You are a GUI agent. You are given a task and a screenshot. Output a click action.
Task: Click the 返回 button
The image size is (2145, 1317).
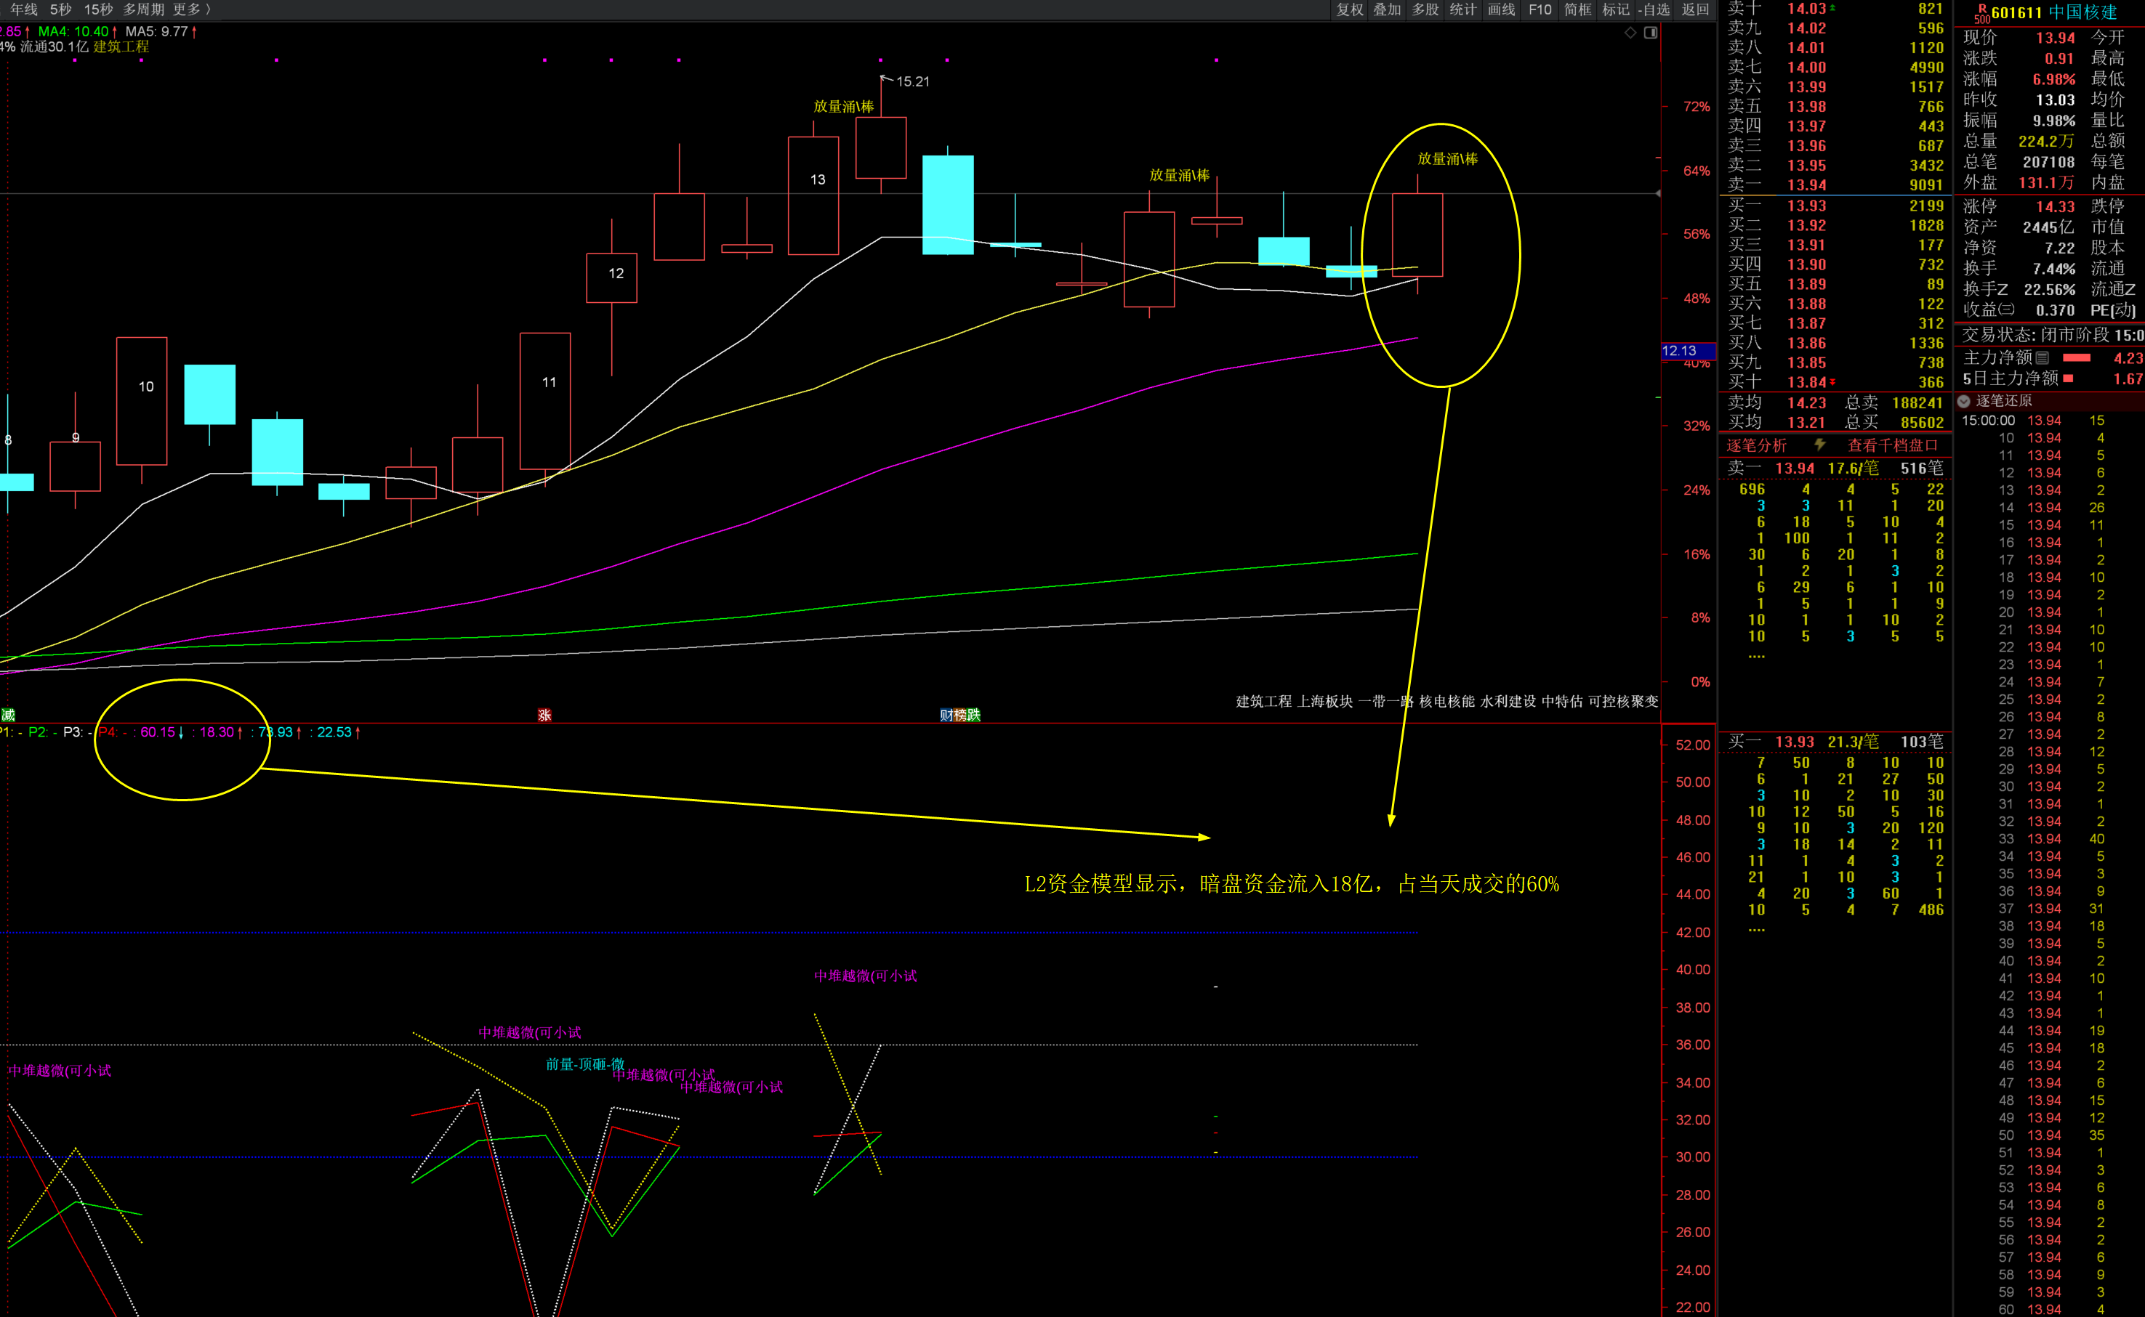(x=1695, y=9)
